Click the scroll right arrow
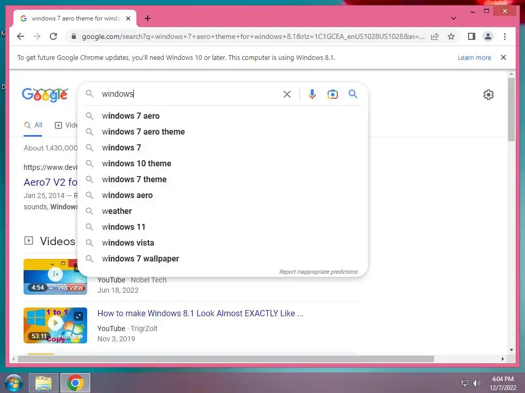Viewport: 525px width, 393px height. click(502, 359)
